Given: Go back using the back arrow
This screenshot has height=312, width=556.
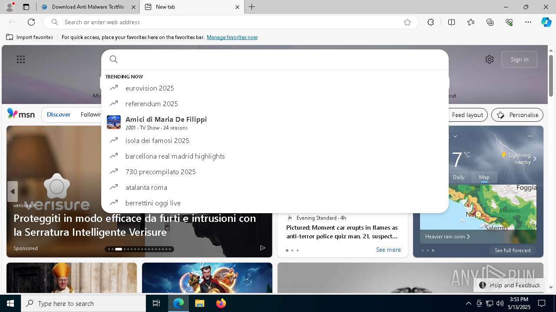Looking at the screenshot, I should pyautogui.click(x=12, y=22).
